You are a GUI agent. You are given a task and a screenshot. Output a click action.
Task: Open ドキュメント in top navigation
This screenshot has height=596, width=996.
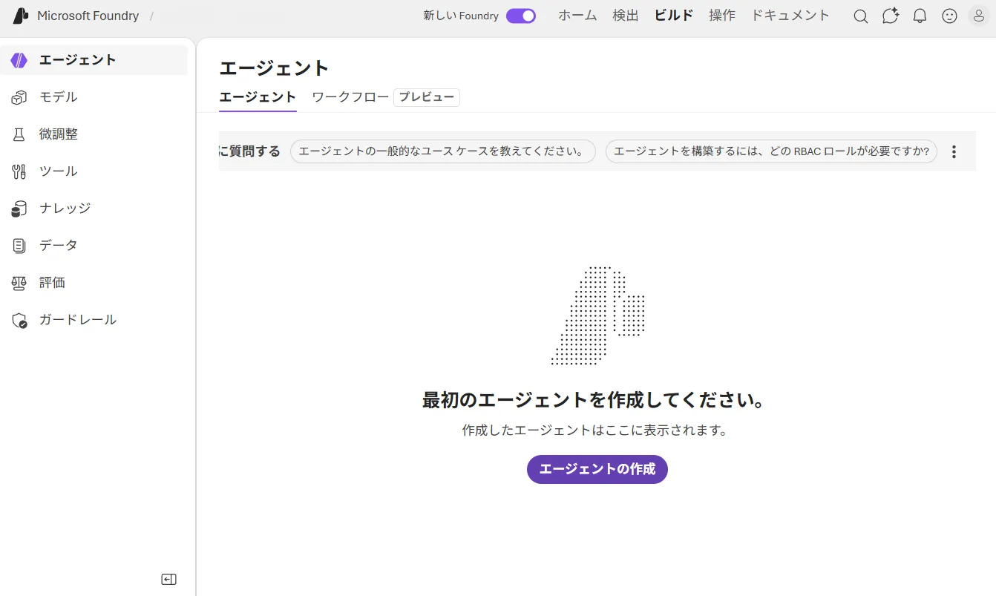click(x=790, y=16)
